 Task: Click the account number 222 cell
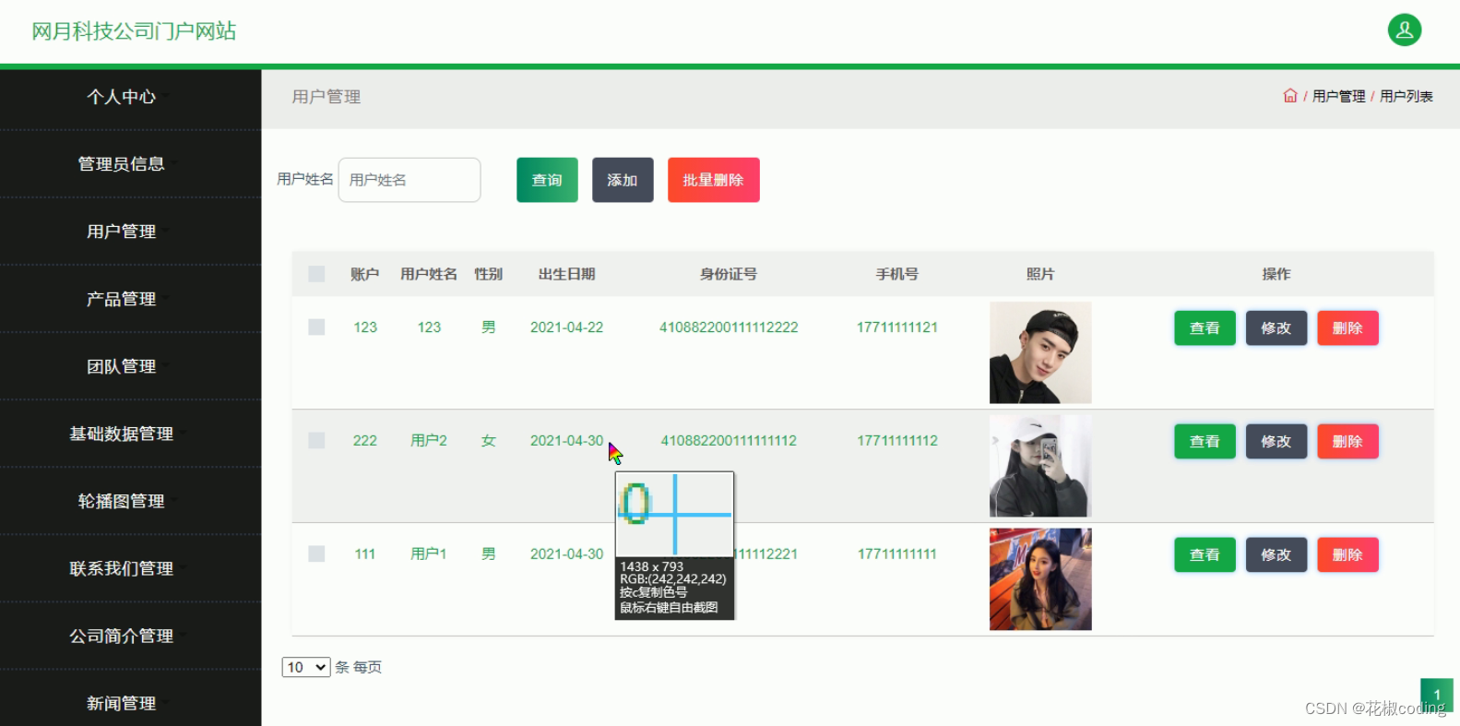(x=365, y=441)
